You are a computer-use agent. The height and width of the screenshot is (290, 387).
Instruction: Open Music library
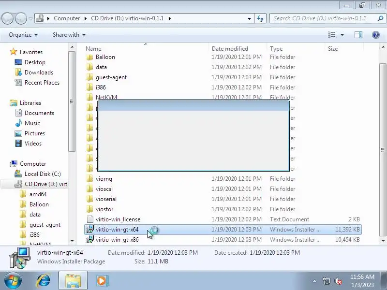pos(32,123)
